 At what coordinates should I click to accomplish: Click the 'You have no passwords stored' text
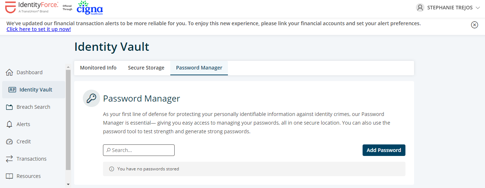coord(148,169)
